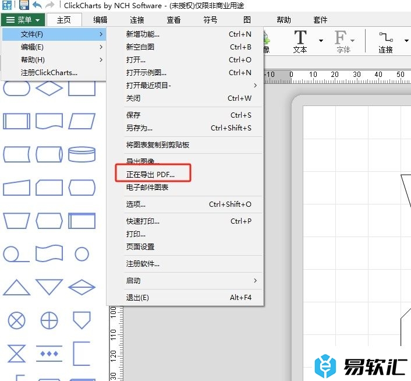411x381 pixels.
Task: Expand the 文本 tool dropdown arrow
Action: point(321,41)
